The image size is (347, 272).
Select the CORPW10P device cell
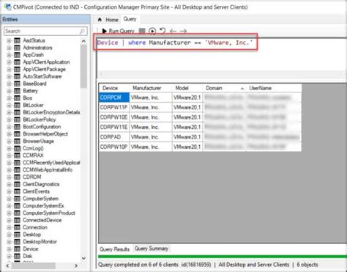coord(114,147)
